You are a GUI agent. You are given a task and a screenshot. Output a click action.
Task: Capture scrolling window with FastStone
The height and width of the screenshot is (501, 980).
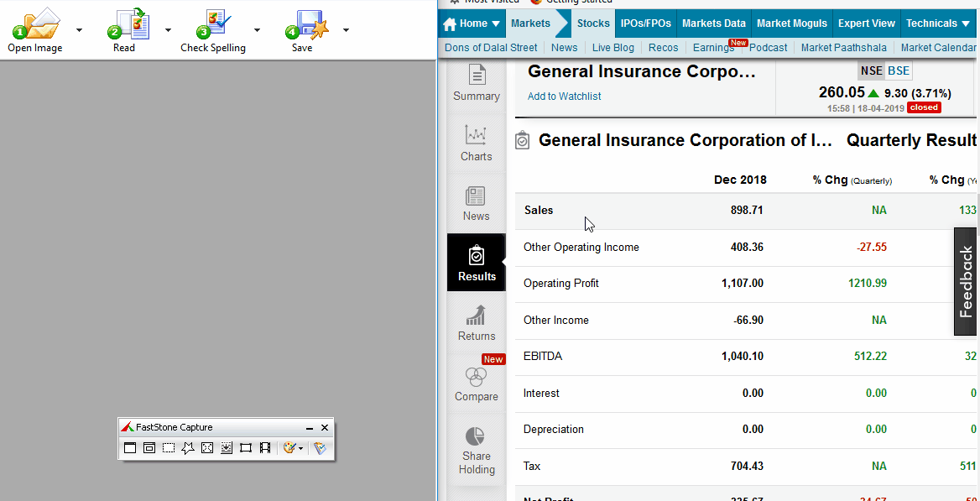(x=227, y=448)
